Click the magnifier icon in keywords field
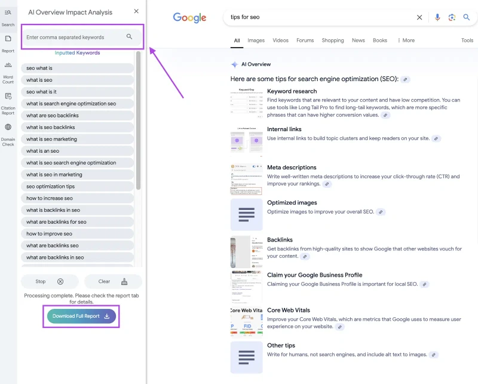This screenshot has height=384, width=478. pyautogui.click(x=129, y=36)
